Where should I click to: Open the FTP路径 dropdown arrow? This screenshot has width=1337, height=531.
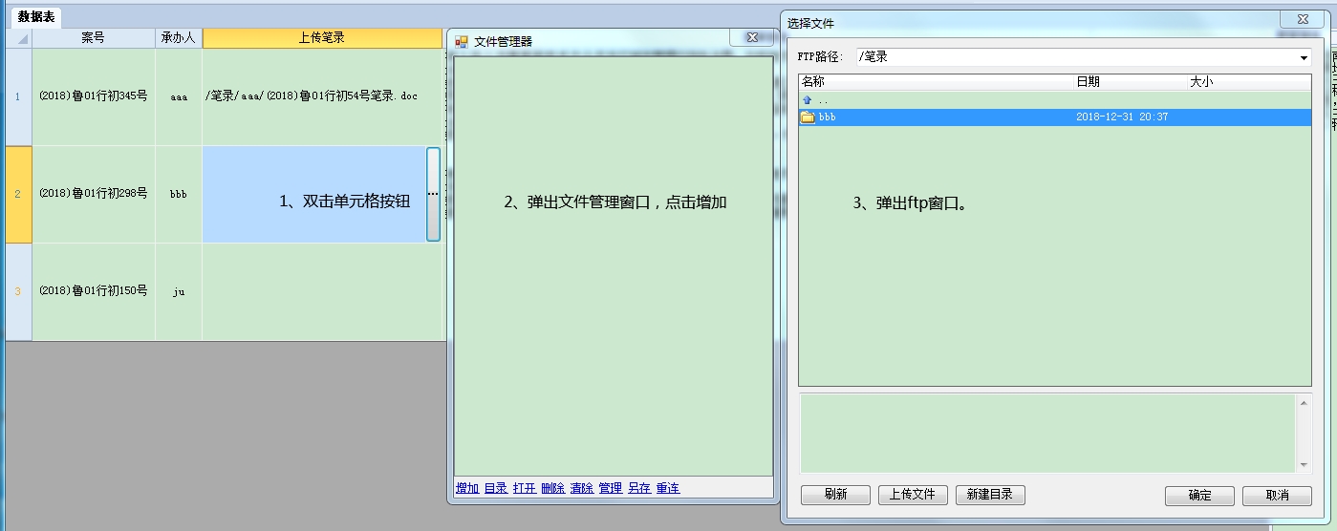click(1304, 57)
